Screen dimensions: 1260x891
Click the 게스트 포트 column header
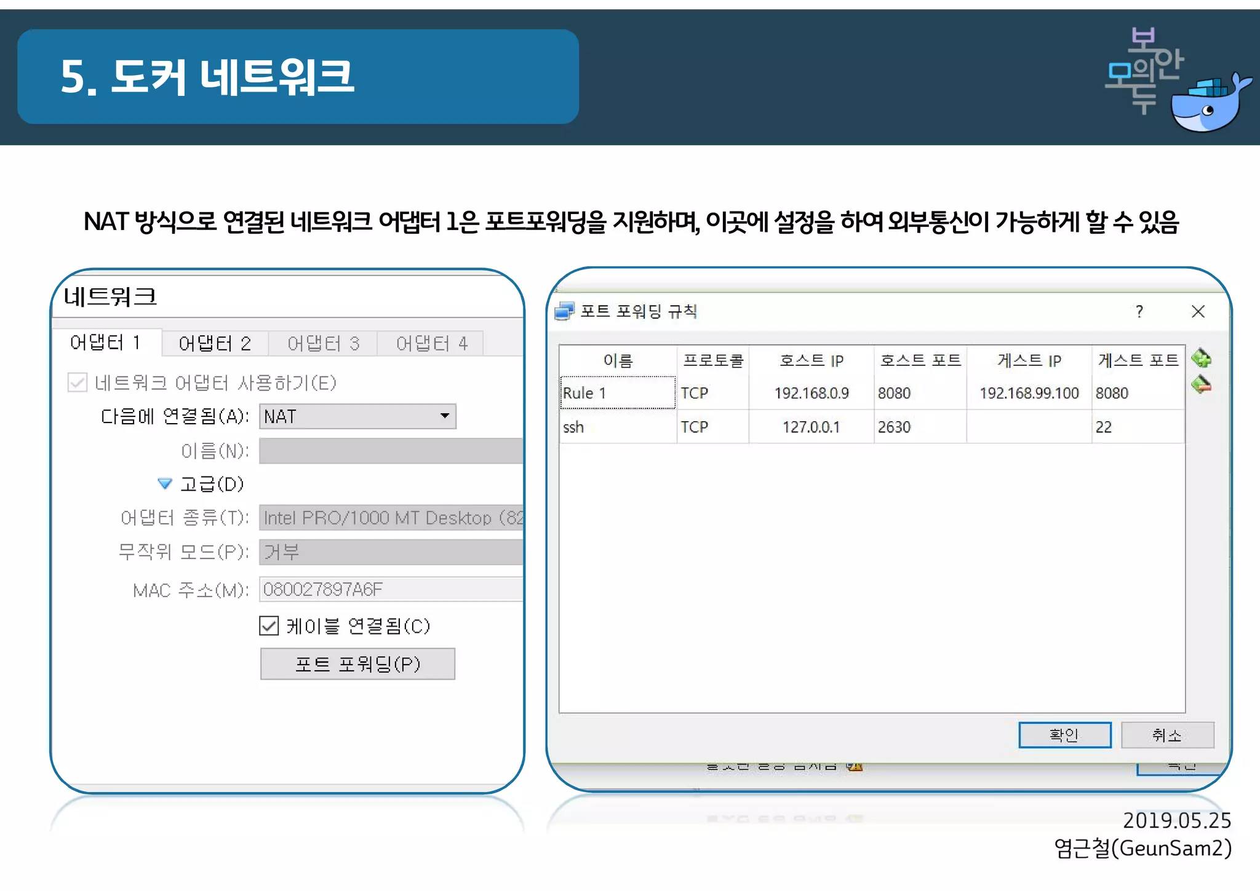(1138, 360)
